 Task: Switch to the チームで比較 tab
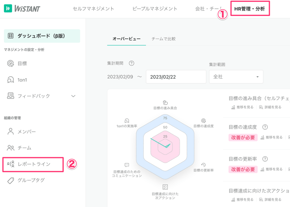tap(163, 39)
